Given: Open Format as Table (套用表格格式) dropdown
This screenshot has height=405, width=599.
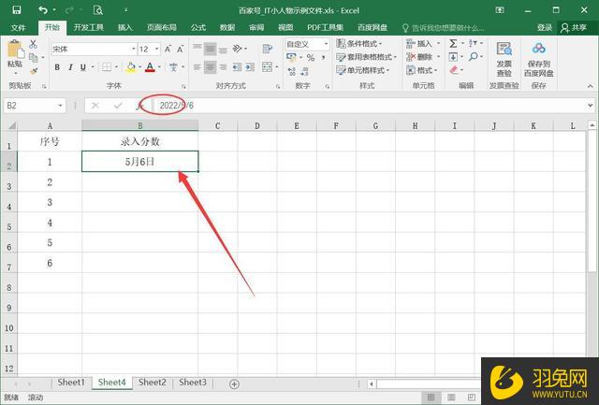Looking at the screenshot, I should [x=366, y=57].
